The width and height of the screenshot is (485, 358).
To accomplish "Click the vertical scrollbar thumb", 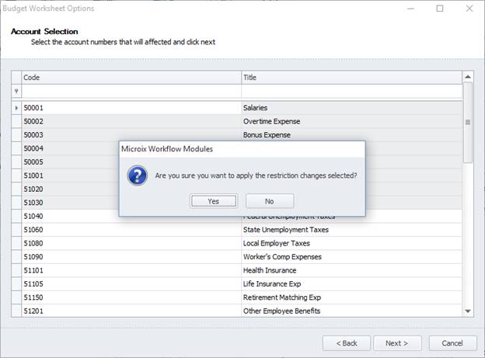I will coord(468,122).
